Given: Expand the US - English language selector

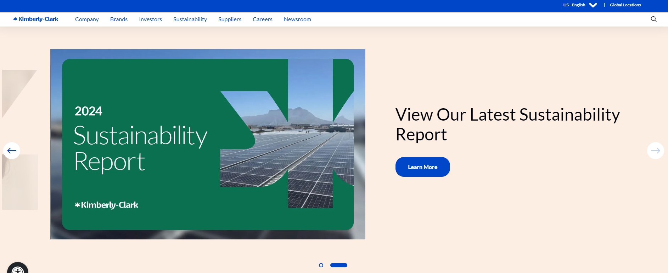Looking at the screenshot, I should (x=580, y=5).
